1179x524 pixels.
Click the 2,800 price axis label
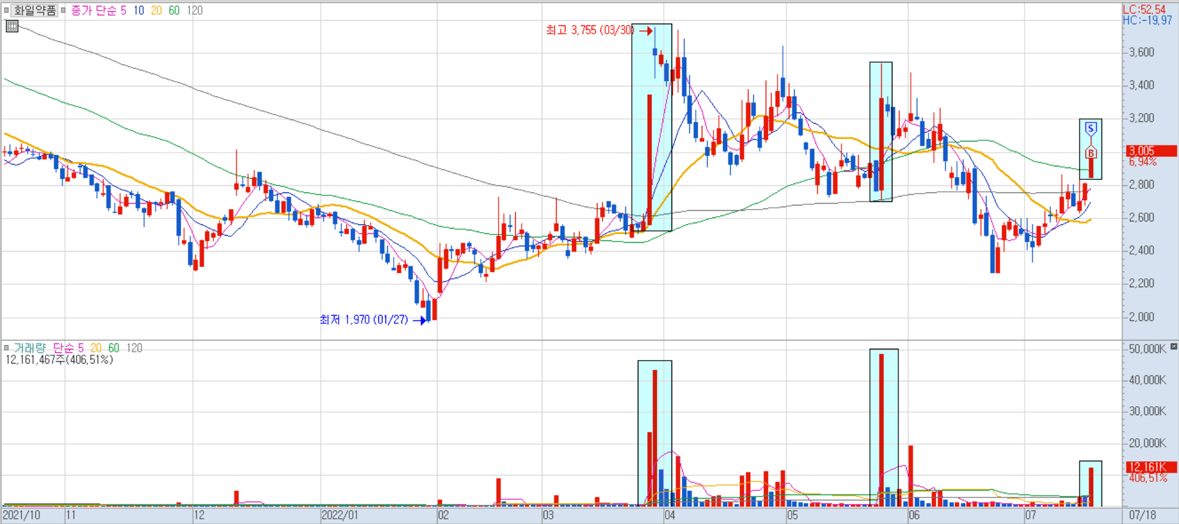pyautogui.click(x=1141, y=185)
